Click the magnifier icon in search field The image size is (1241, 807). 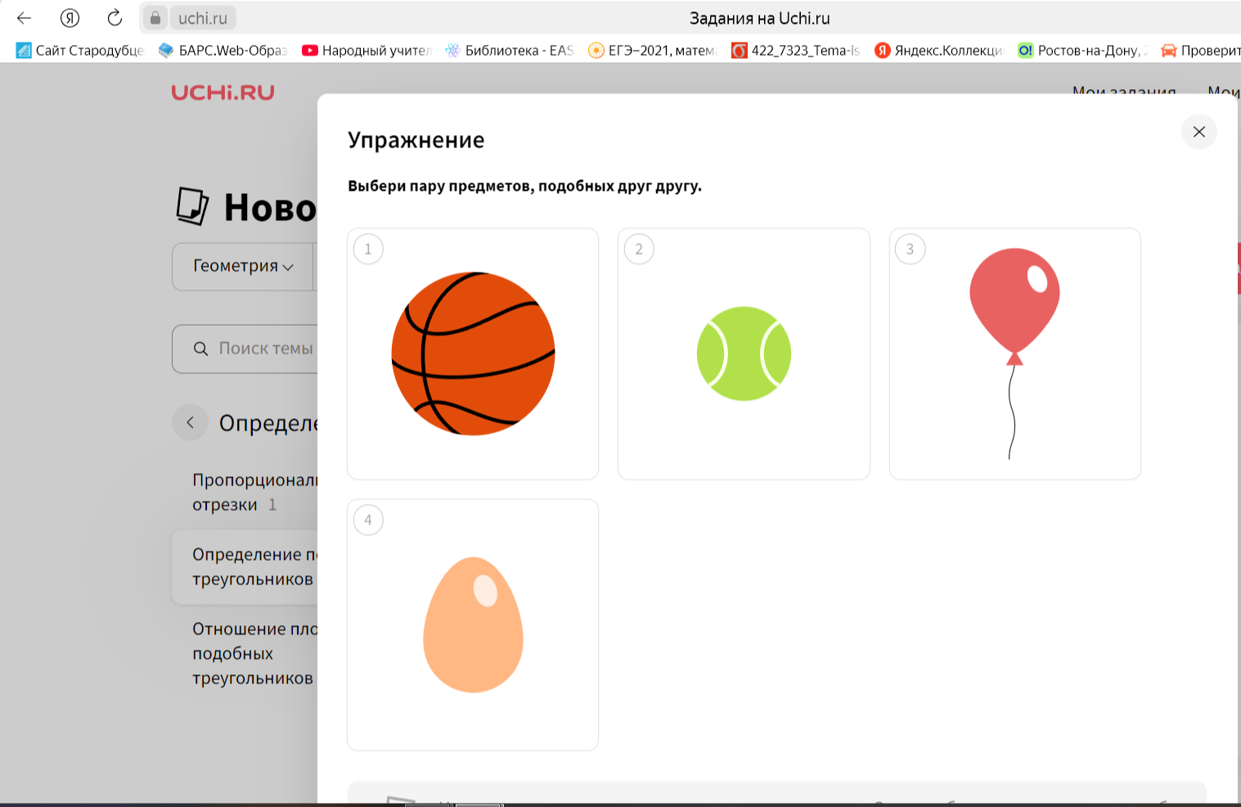point(200,349)
